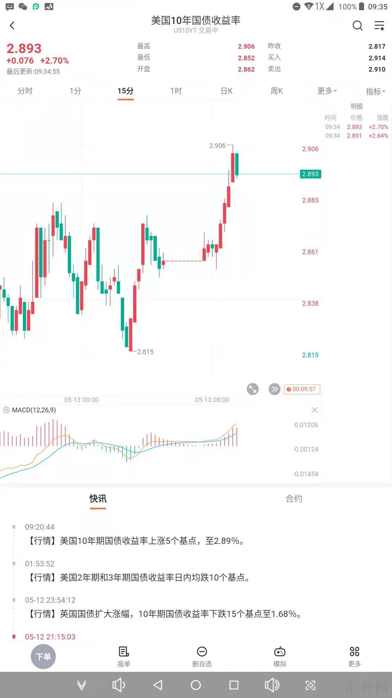Expand chart to fullscreen view
This screenshot has width=392, height=698.
(x=253, y=389)
